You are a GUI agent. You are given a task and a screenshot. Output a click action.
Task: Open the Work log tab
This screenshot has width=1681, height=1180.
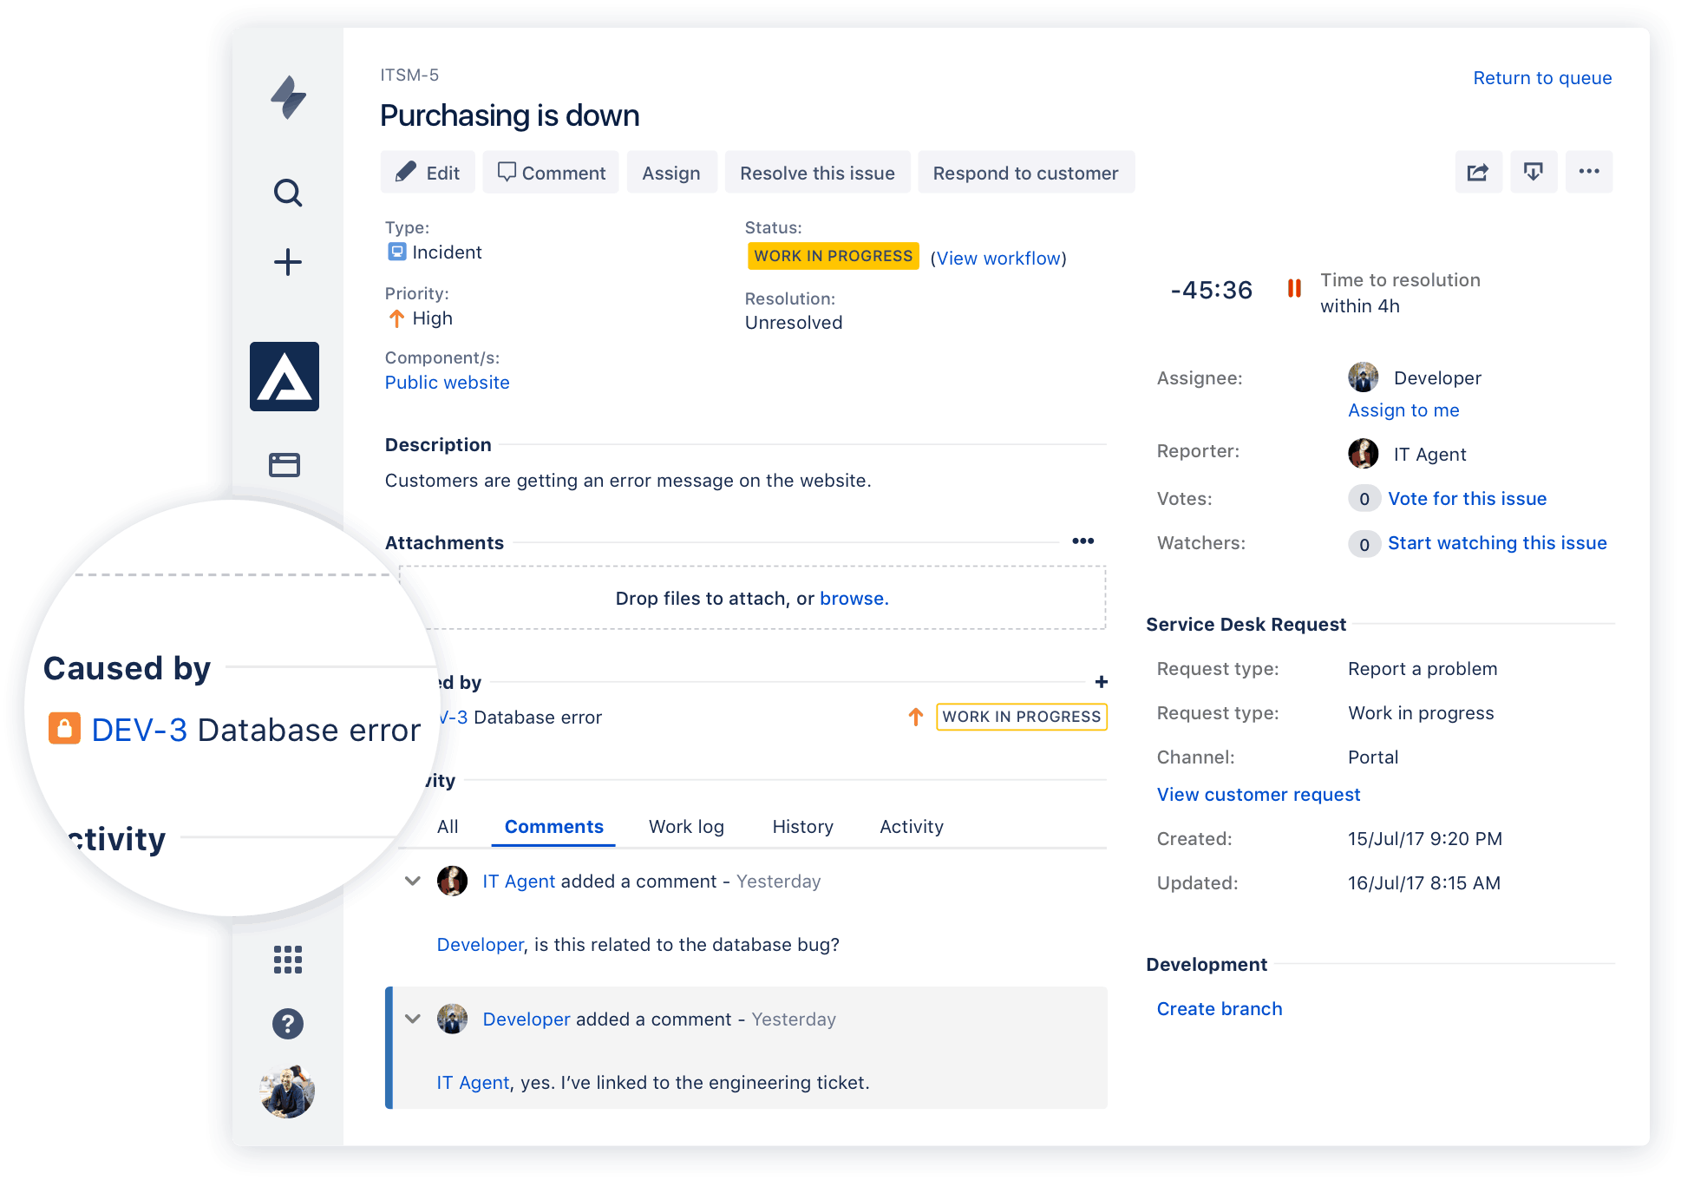tap(686, 826)
